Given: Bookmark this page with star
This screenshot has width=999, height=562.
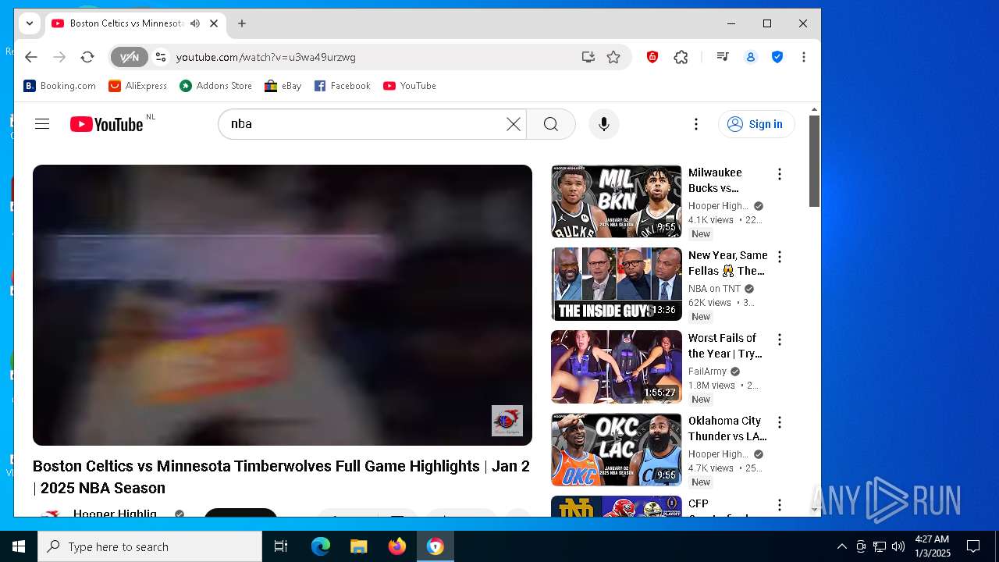Looking at the screenshot, I should pyautogui.click(x=613, y=57).
